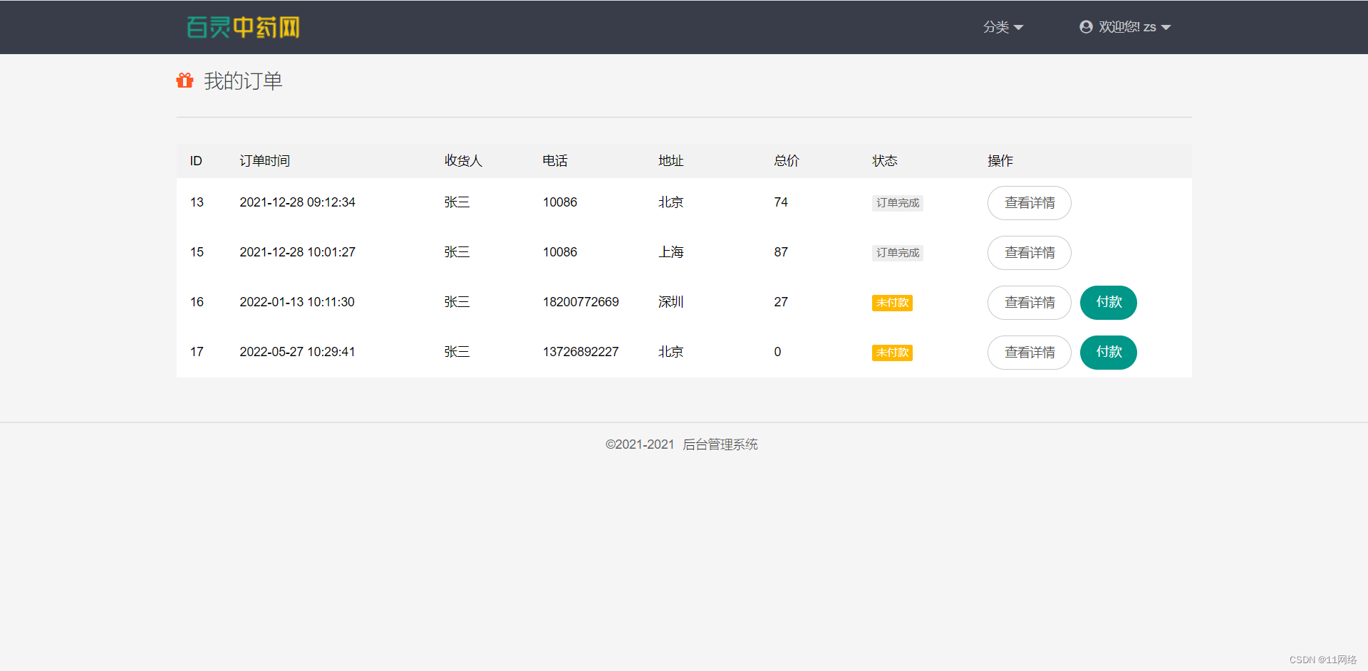Click phone number 13726892227
1368x671 pixels.
tap(581, 352)
